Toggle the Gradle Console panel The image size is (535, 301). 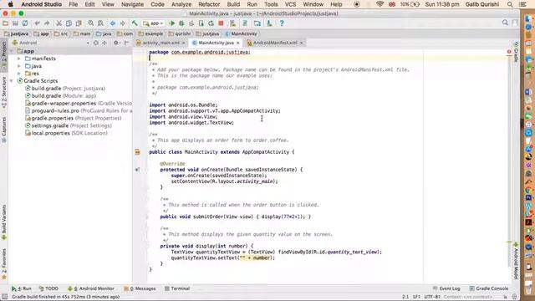tap(488, 288)
